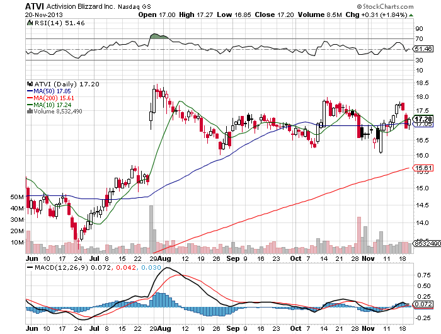Click the tallest pink volume bar near late October

click(359, 235)
